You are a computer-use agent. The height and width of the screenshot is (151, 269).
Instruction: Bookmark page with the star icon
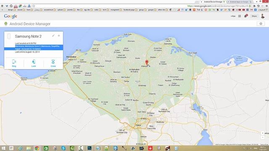pyautogui.click(x=34, y=6)
